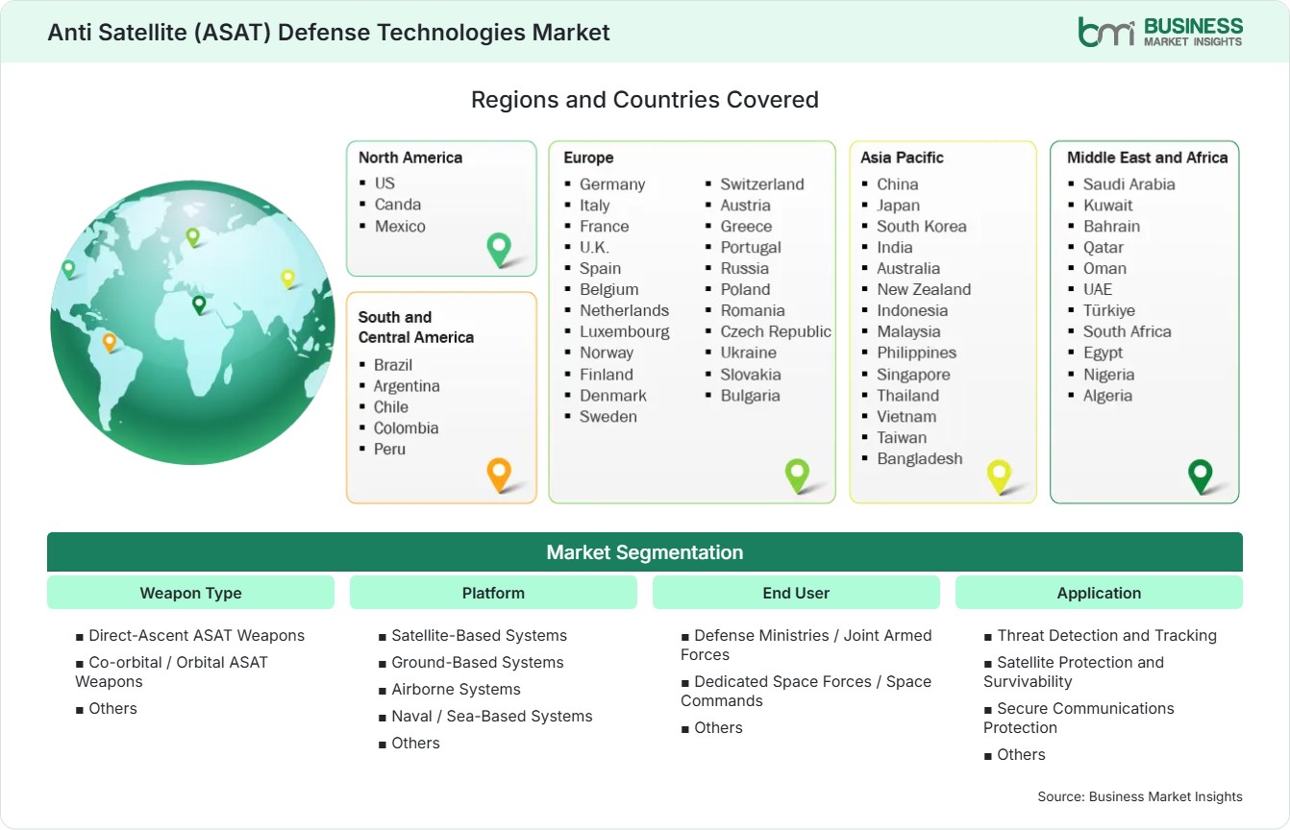Click the BMI Business Market Insights logo
This screenshot has width=1290, height=830.
point(1160,31)
